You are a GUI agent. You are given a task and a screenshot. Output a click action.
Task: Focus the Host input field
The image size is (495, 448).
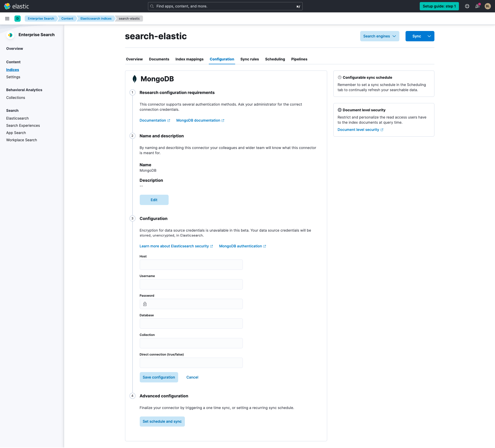191,265
